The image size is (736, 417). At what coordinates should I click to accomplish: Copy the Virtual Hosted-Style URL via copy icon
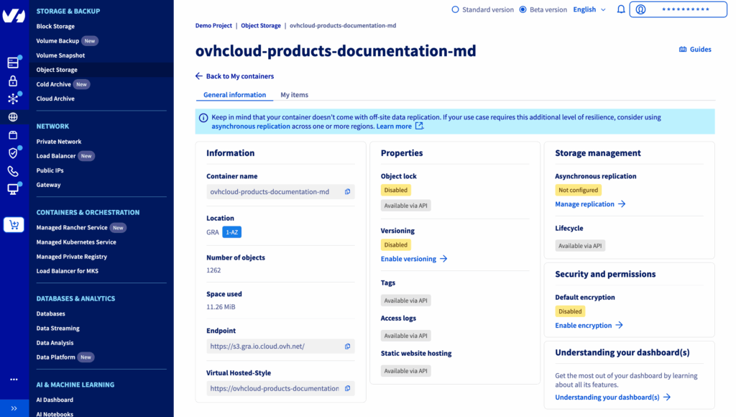coord(347,388)
